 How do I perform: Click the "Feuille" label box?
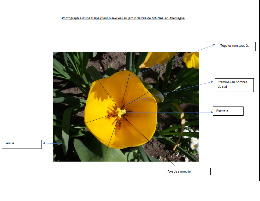(x=21, y=144)
